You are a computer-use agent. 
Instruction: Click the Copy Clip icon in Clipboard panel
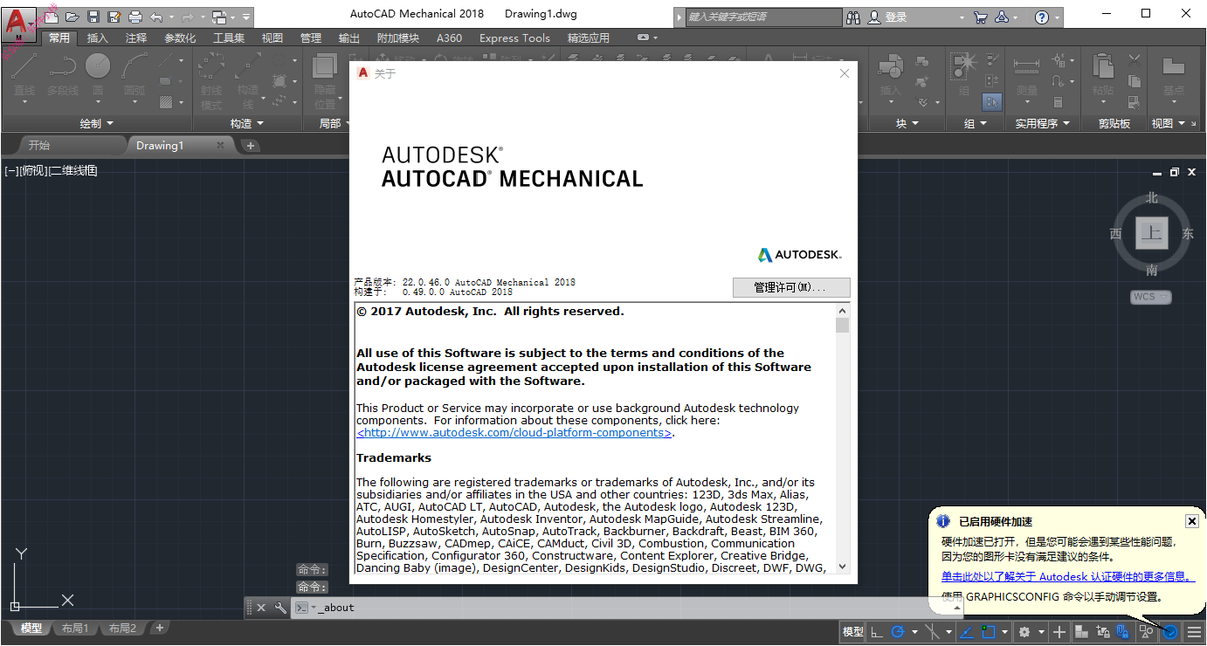(1135, 81)
